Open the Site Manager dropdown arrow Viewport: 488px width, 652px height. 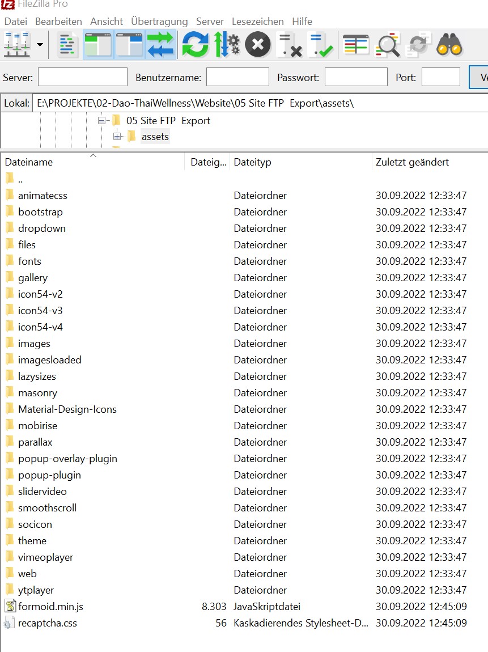[40, 45]
